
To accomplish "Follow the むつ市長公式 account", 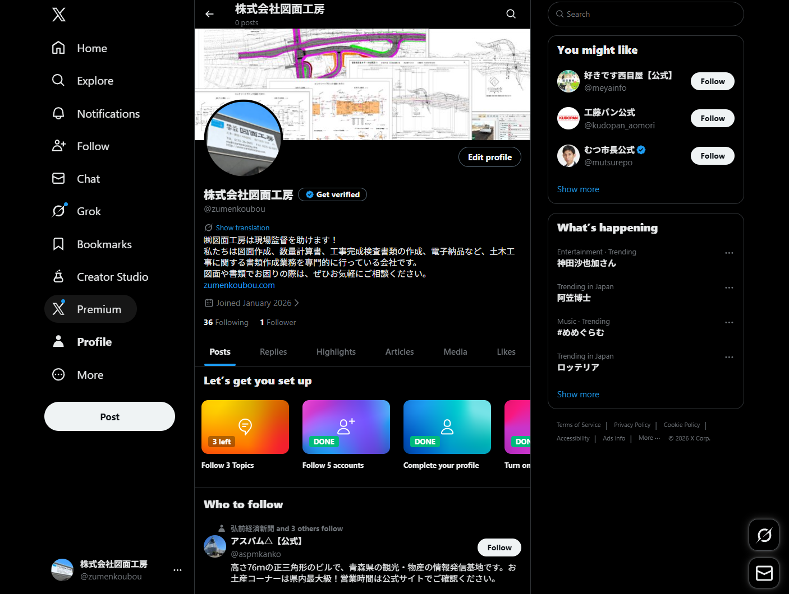I will [712, 156].
